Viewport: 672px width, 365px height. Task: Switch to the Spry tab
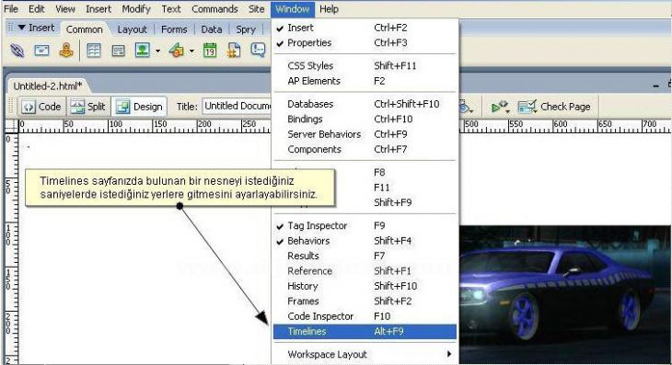pos(246,29)
